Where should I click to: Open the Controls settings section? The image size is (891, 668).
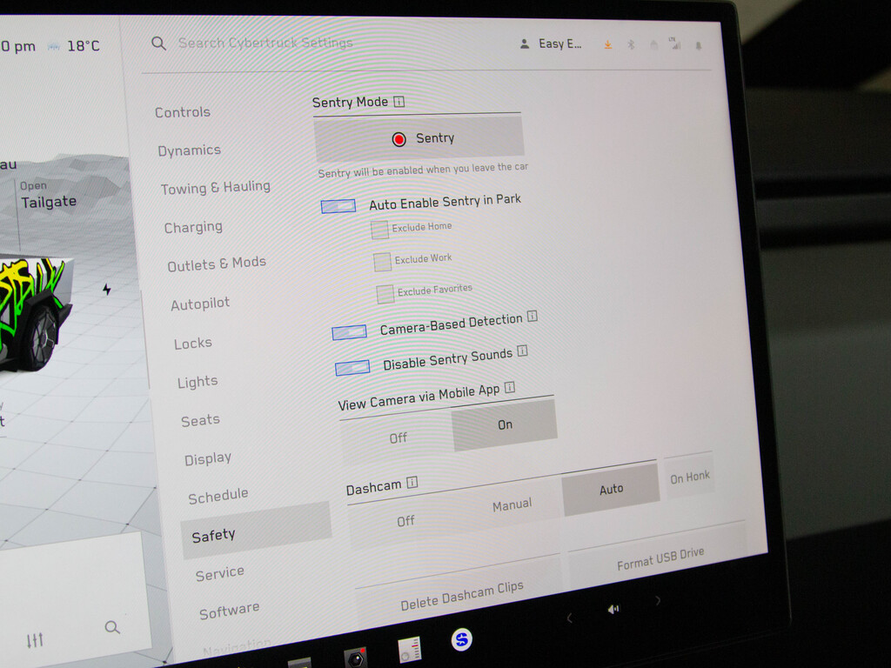click(x=183, y=112)
